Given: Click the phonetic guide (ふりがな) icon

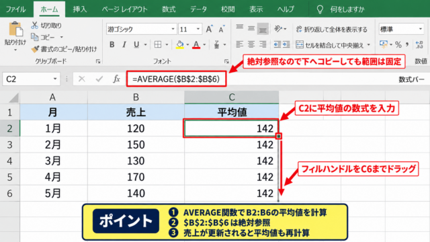Looking at the screenshot, I should [216, 44].
